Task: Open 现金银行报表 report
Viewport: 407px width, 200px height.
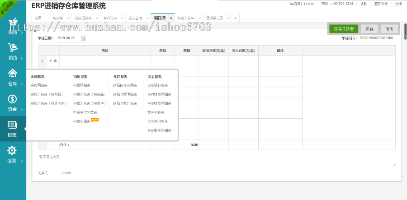Action: [x=157, y=85]
